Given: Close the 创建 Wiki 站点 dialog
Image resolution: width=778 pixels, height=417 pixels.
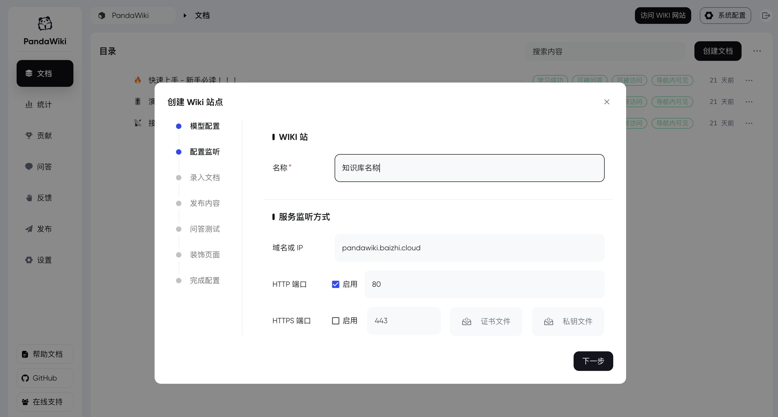Looking at the screenshot, I should pyautogui.click(x=607, y=102).
